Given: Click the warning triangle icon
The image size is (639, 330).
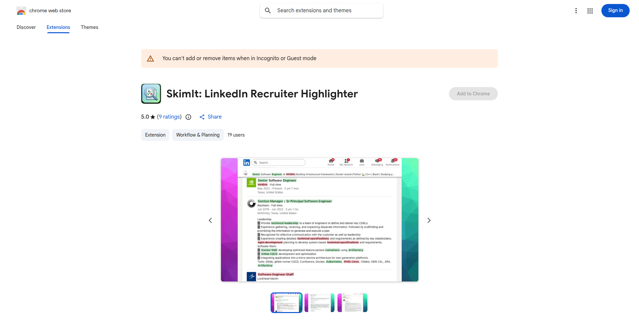Looking at the screenshot, I should (150, 58).
